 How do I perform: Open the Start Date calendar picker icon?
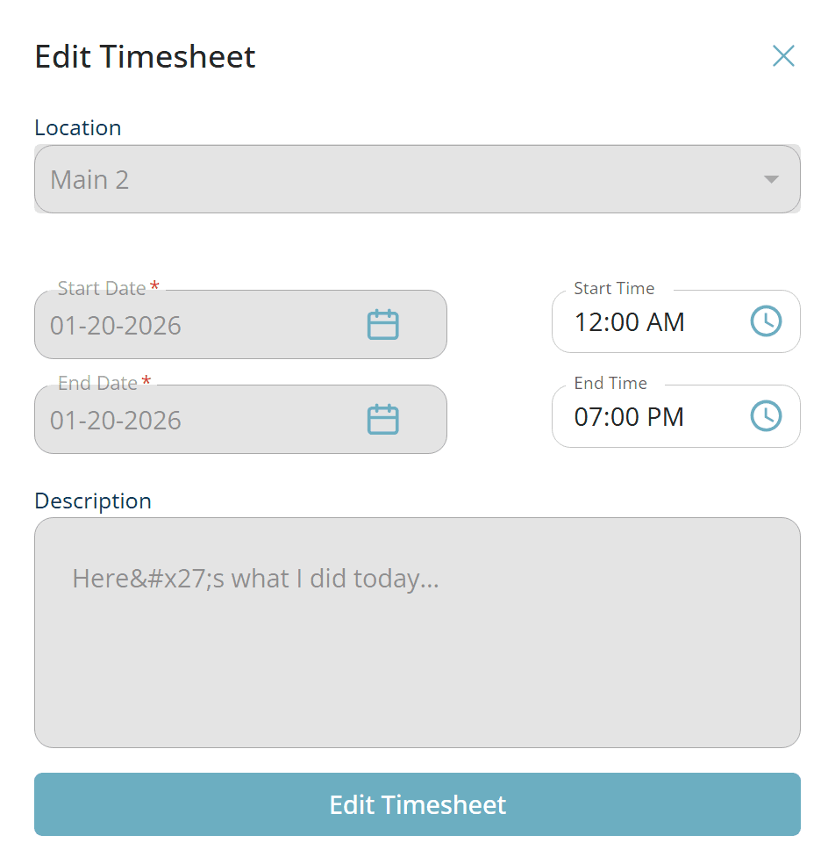[x=382, y=323]
